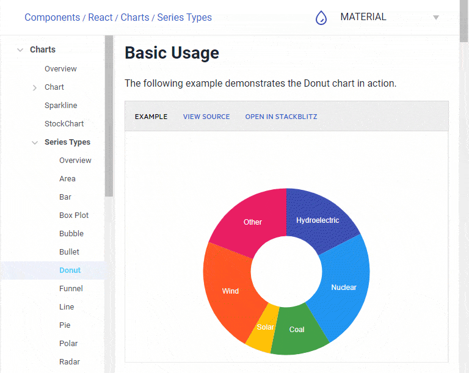
Task: Collapse the Series Types chevron
Action: point(35,143)
